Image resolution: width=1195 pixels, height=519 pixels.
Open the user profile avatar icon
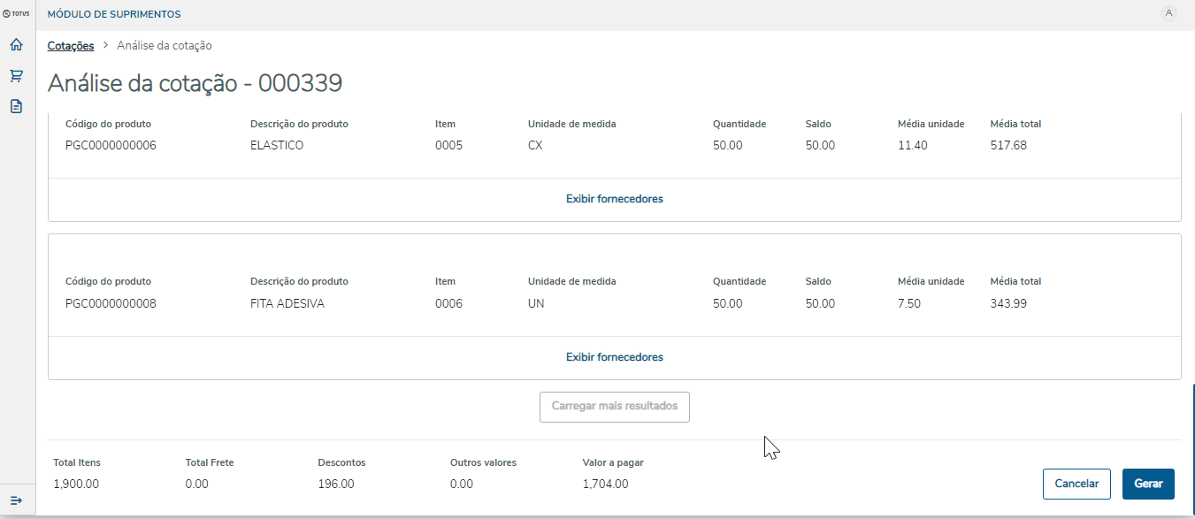click(1168, 13)
